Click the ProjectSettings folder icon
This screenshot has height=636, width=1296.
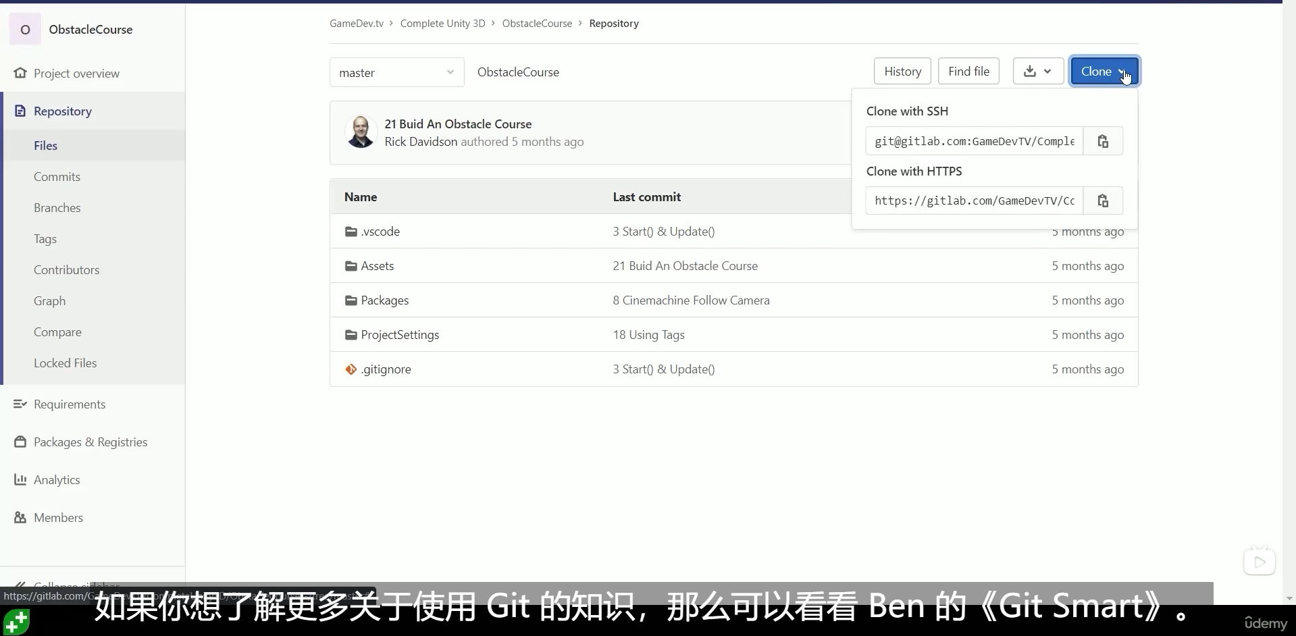(x=351, y=335)
